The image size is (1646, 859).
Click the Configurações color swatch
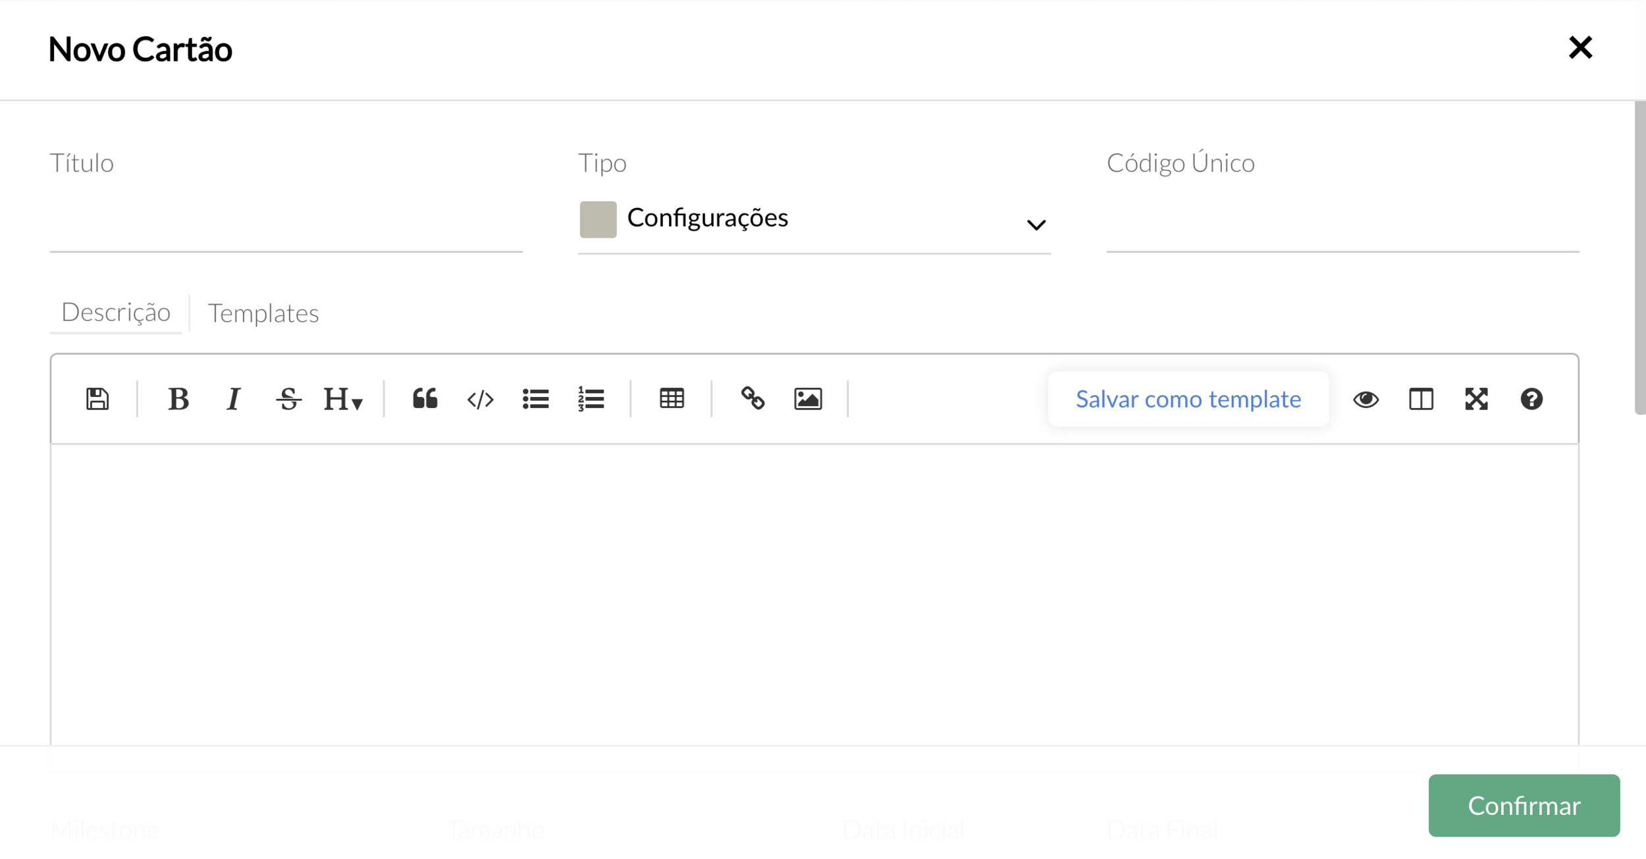click(x=598, y=219)
